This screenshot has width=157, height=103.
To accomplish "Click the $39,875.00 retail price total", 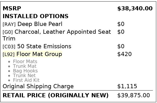I will (134, 95).
